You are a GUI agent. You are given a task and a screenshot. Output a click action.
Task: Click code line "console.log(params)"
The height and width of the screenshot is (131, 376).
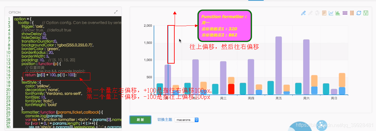(44, 116)
